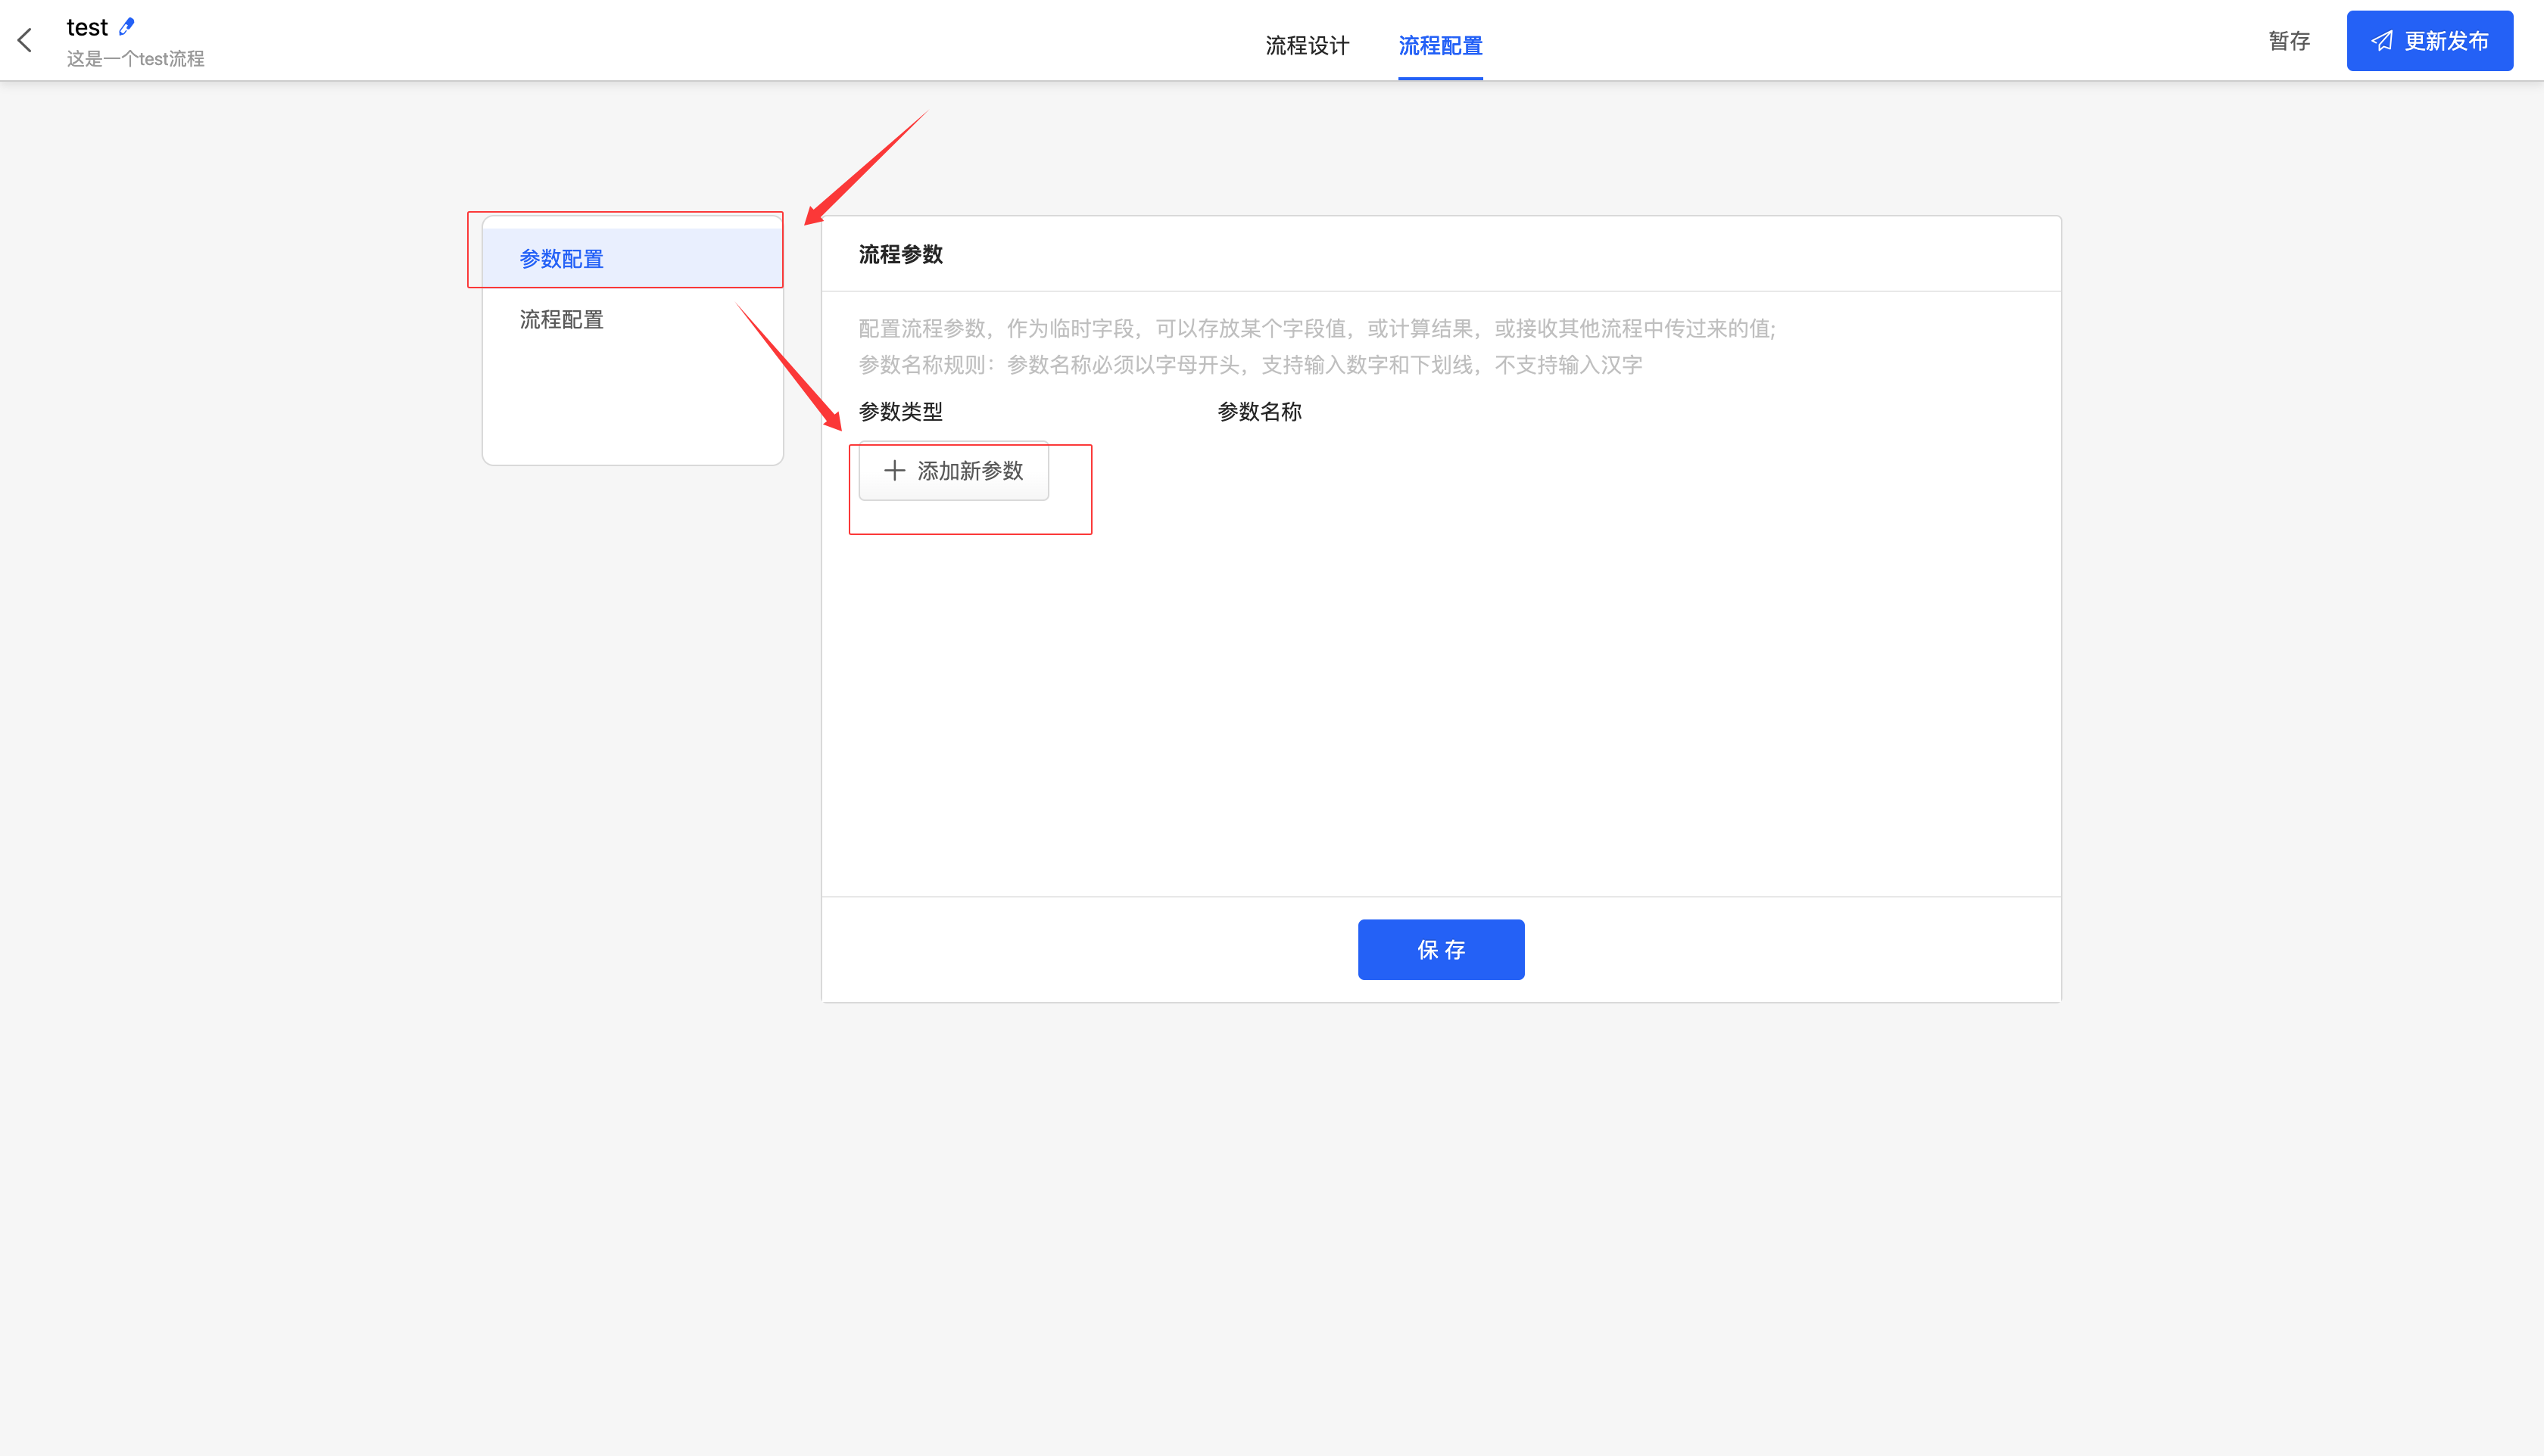Click the description 这是一个test流程
The height and width of the screenshot is (1456, 2544).
tap(135, 59)
